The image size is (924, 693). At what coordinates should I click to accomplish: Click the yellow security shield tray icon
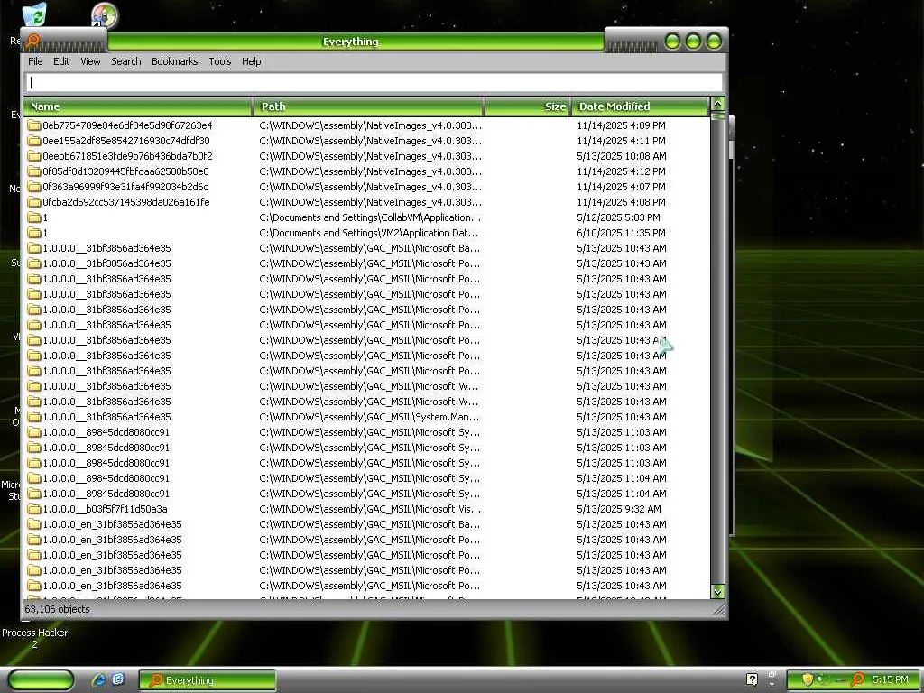[x=808, y=679]
